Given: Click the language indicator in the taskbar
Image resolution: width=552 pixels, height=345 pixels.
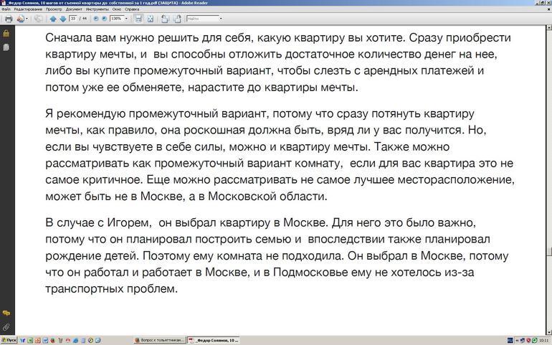Looking at the screenshot, I should click(x=510, y=341).
